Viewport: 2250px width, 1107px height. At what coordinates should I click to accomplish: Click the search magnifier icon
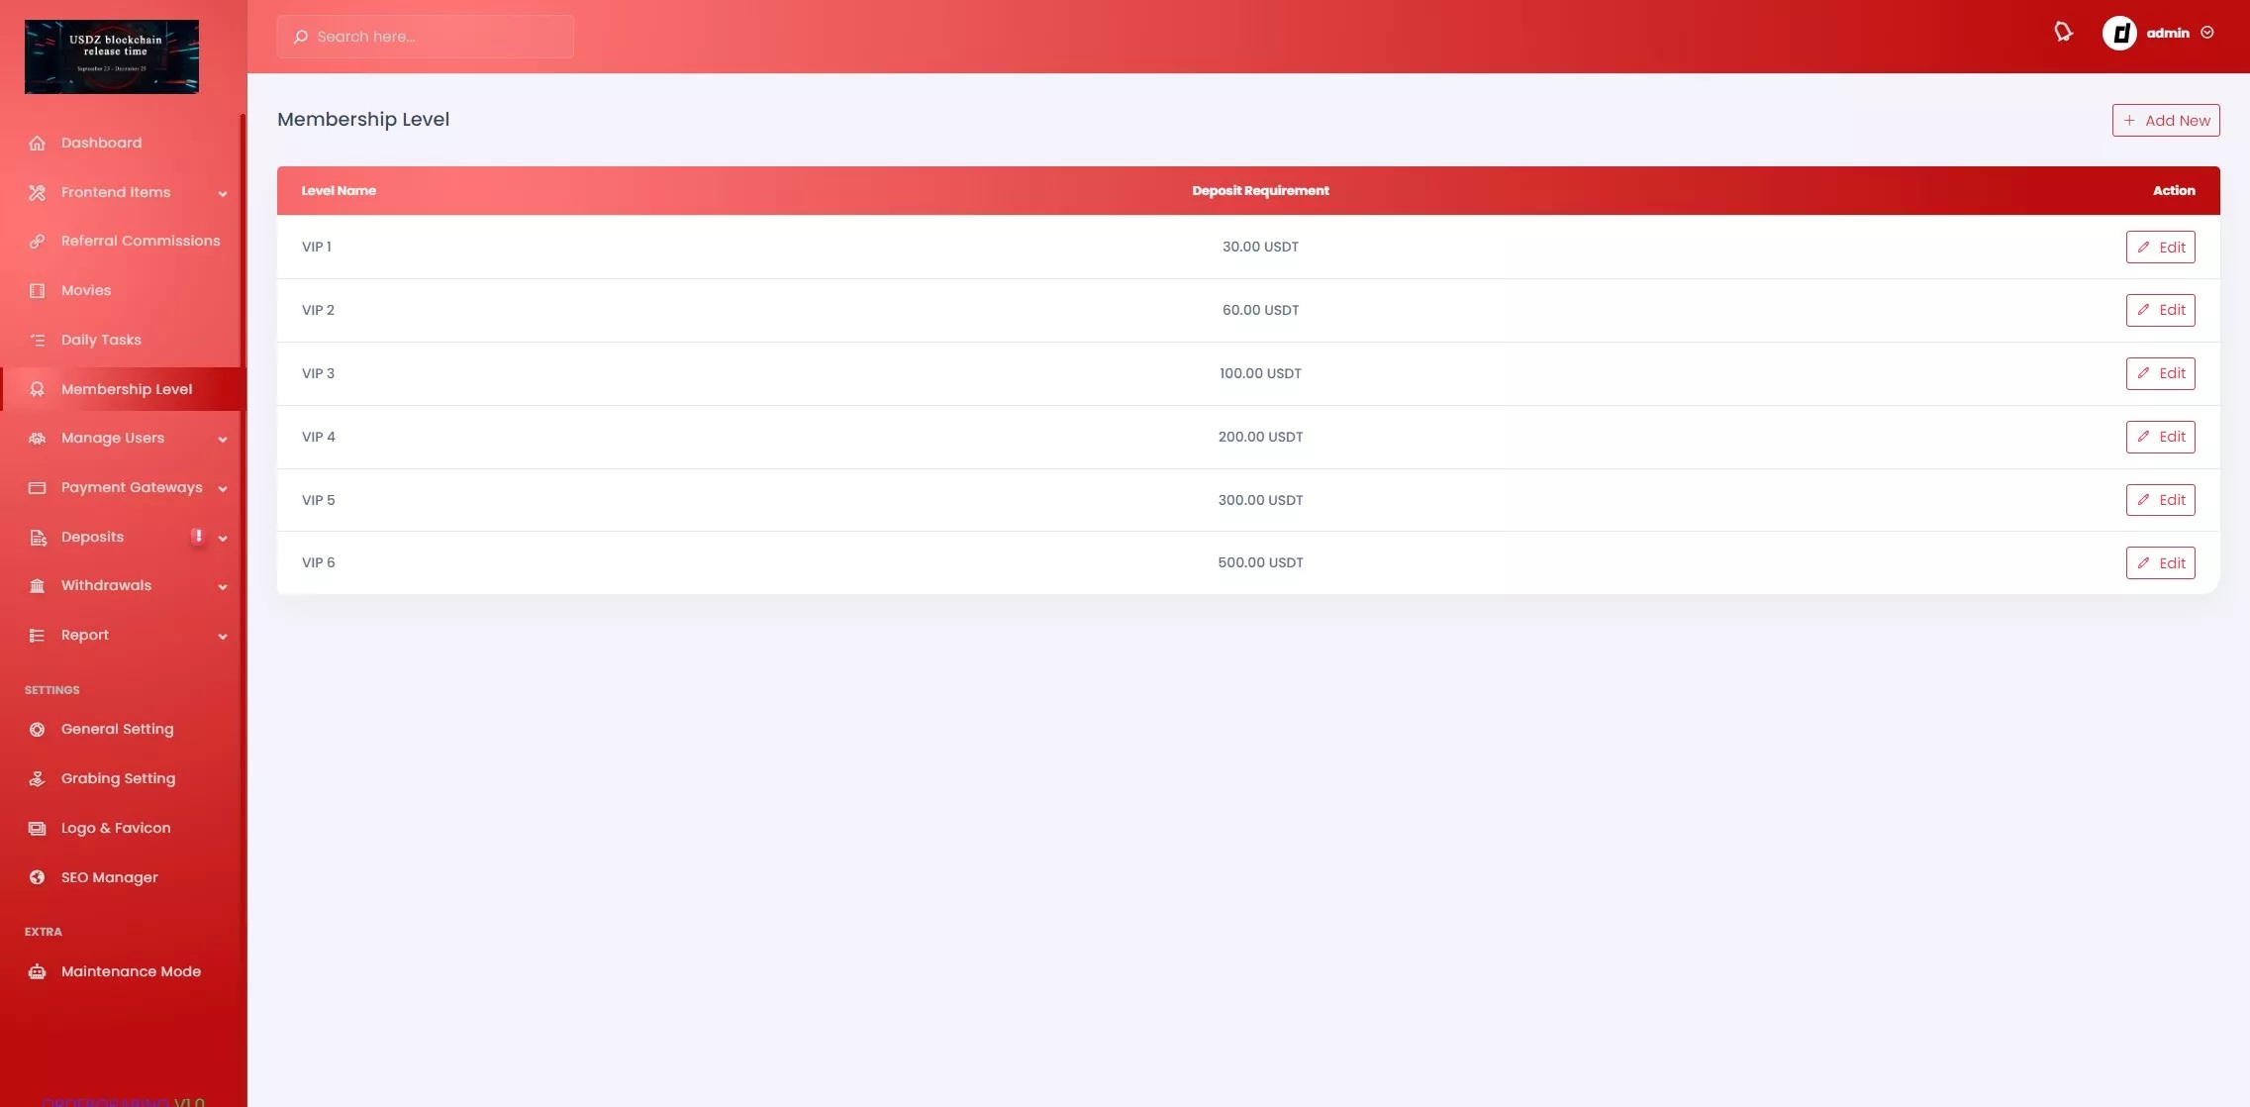(x=300, y=37)
